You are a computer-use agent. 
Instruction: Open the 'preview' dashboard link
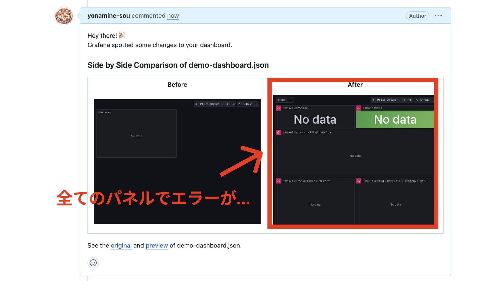(157, 245)
